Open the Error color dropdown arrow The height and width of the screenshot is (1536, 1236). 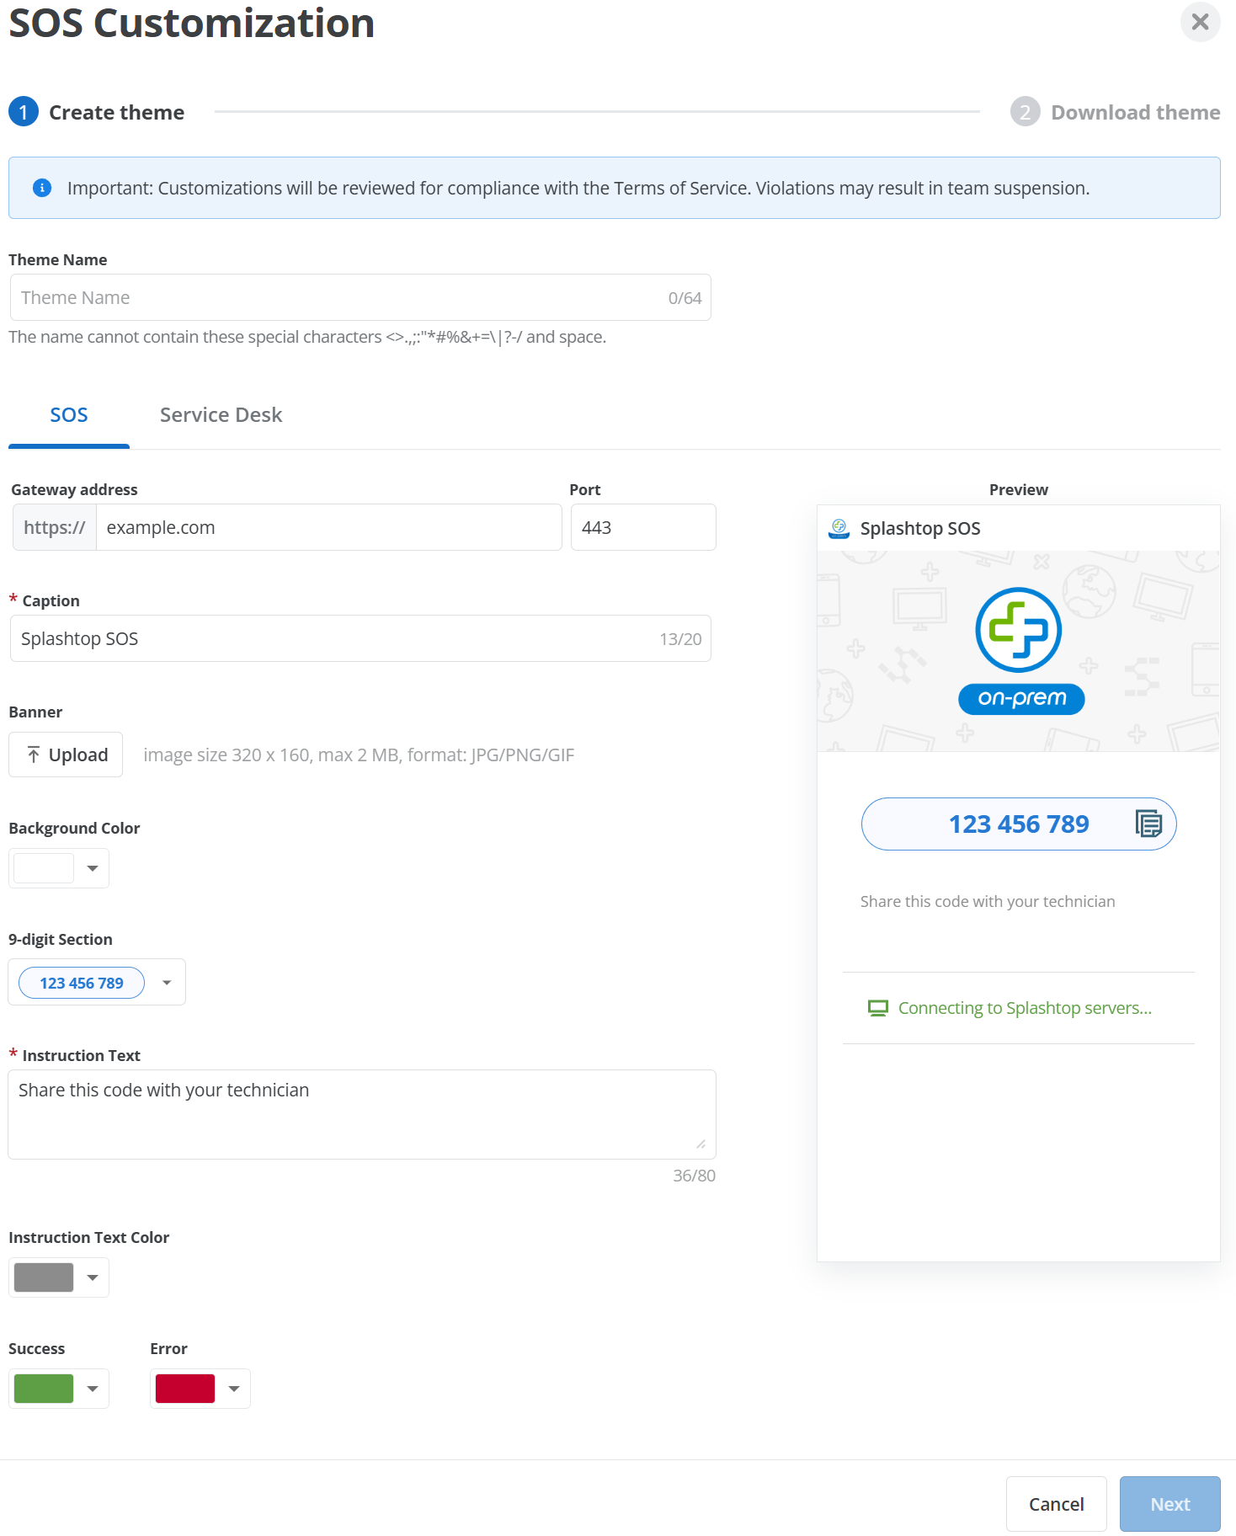[234, 1389]
